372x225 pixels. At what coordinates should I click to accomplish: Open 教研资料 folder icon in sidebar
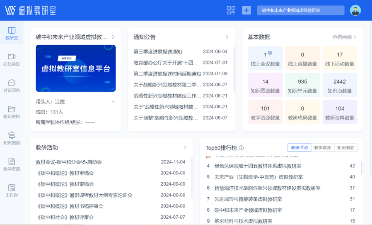12,109
